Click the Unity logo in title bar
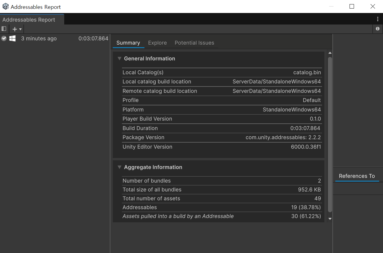The image size is (383, 253). point(6,6)
